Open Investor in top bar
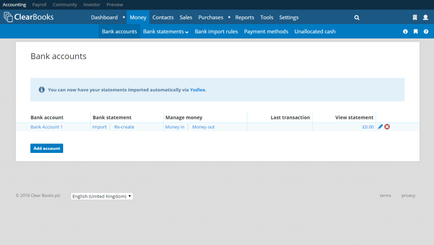Screen dimensions: 434x245 92,5
